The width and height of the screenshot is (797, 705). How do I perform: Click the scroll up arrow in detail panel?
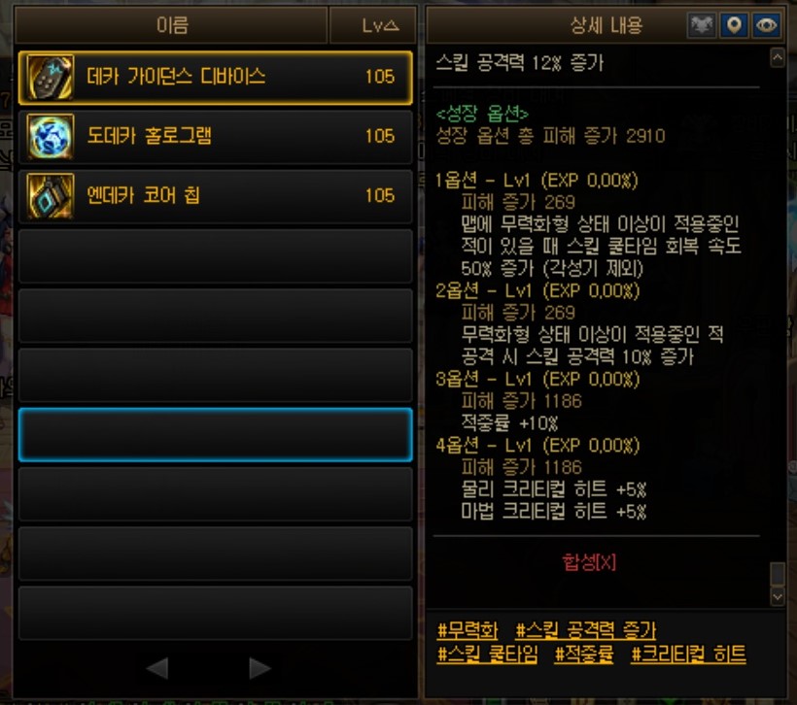point(778,57)
